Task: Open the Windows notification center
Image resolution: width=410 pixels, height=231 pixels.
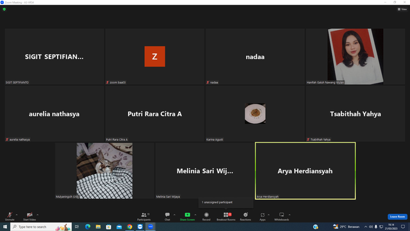Action: coord(403,227)
